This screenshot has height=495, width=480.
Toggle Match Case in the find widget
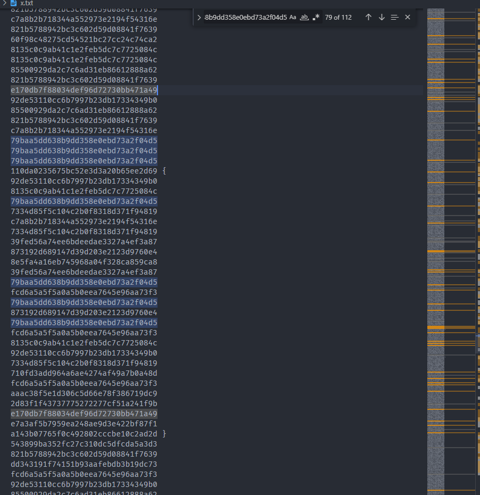tap(293, 16)
